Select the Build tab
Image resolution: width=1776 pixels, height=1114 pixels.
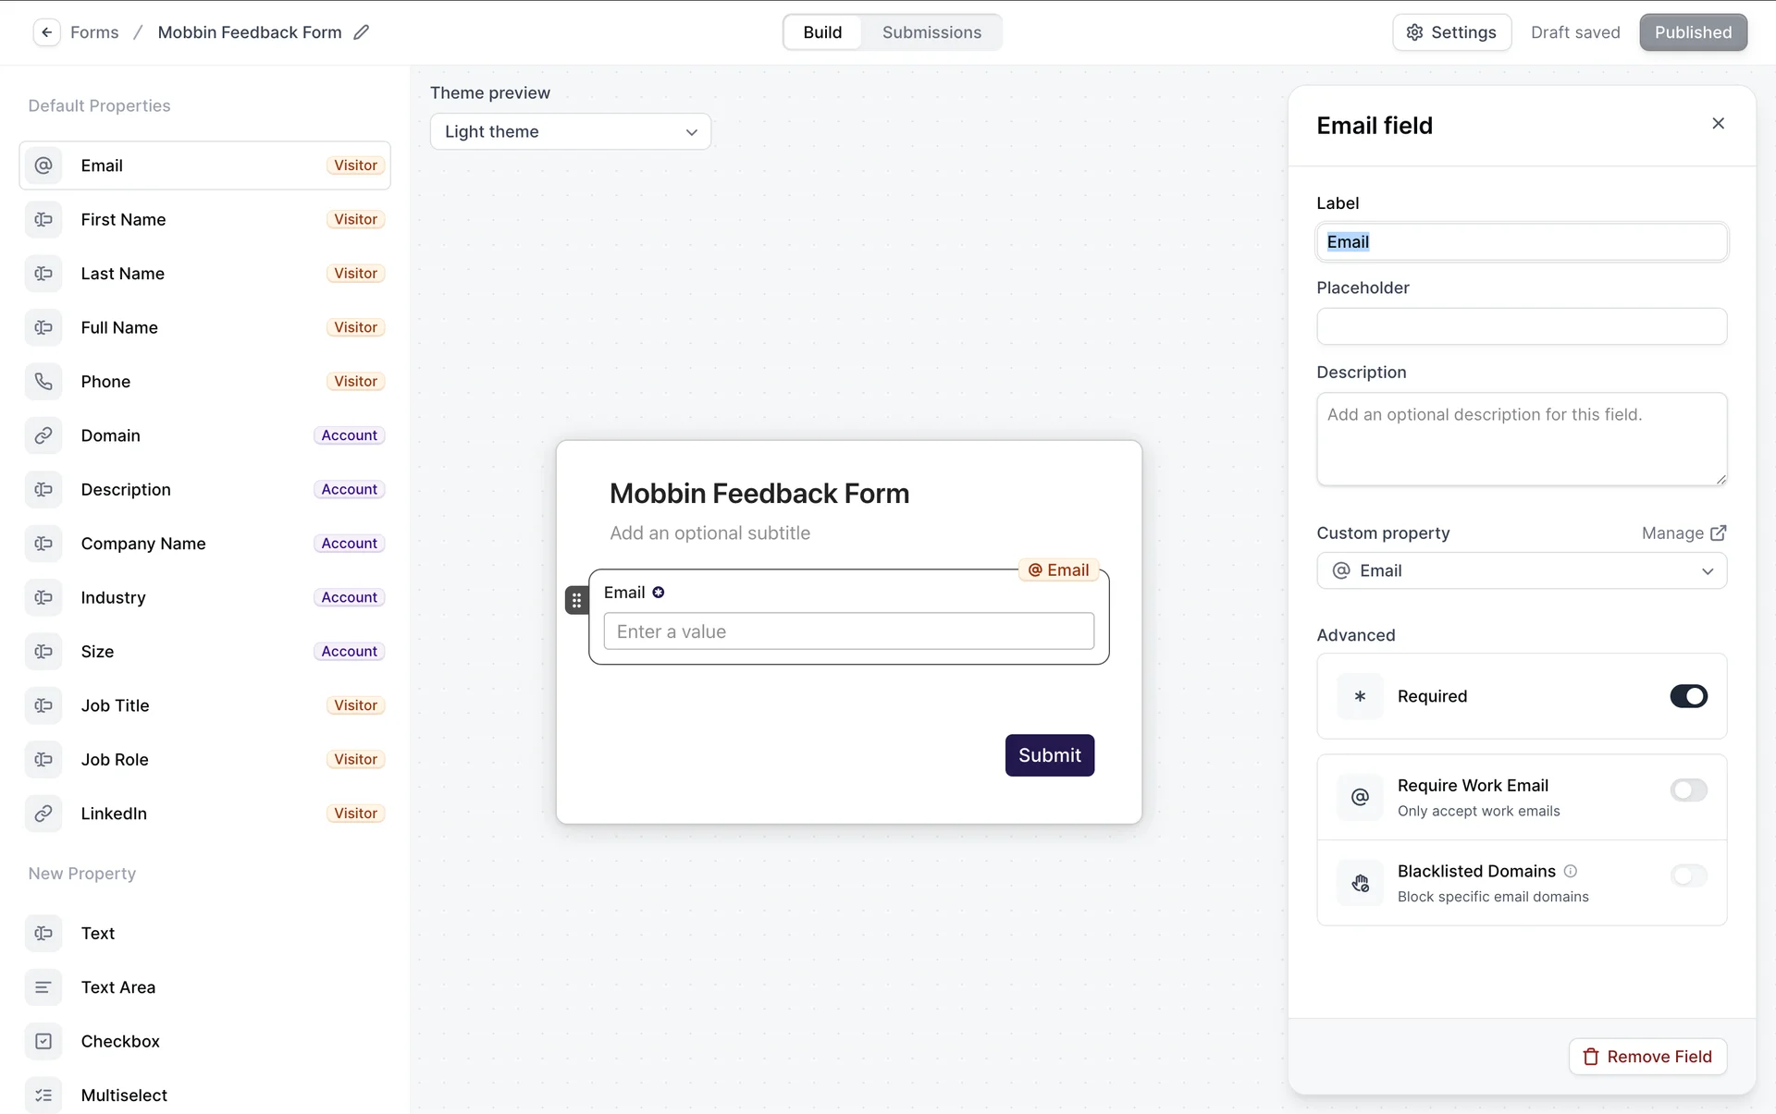(x=822, y=32)
